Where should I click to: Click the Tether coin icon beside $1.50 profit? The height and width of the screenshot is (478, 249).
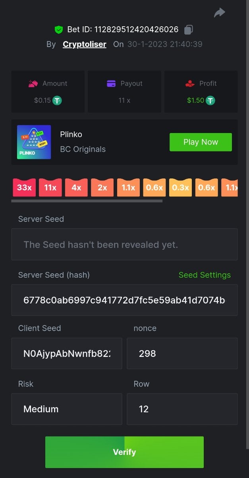click(x=210, y=100)
